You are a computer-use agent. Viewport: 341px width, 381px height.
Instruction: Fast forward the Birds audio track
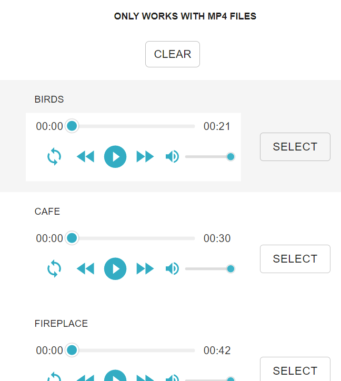(x=145, y=157)
